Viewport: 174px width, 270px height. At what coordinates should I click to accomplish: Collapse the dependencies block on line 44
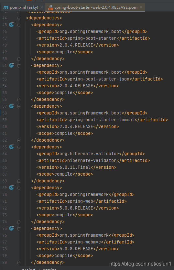(19, 18)
